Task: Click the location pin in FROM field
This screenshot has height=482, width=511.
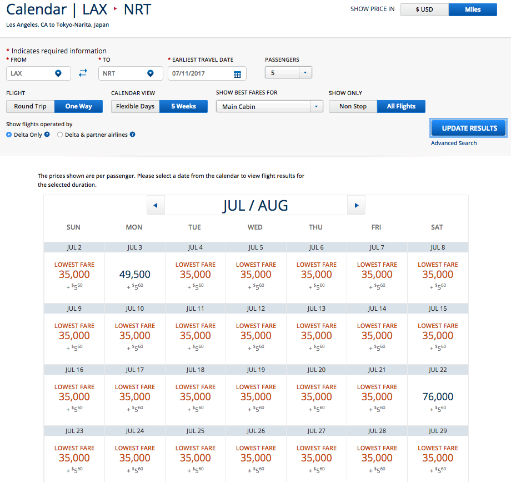Action: (x=58, y=73)
